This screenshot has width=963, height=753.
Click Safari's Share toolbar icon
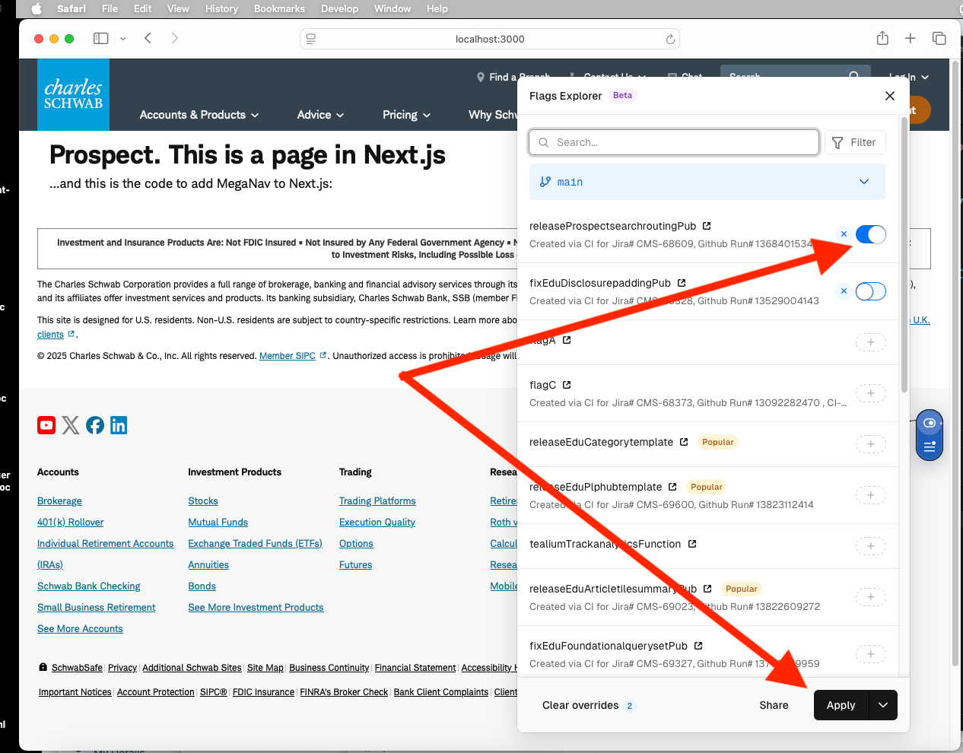click(x=882, y=39)
